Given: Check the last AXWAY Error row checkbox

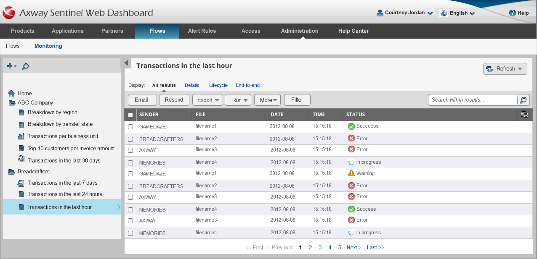Looking at the screenshot, I should pos(130,221).
